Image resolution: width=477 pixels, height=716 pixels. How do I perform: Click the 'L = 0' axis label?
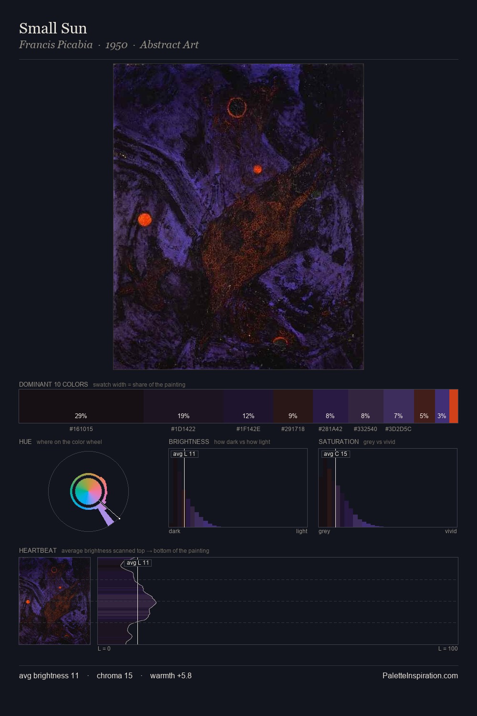104,648
